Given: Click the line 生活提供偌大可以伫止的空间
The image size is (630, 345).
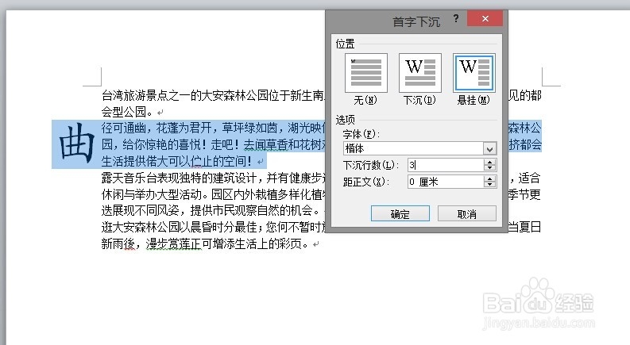Looking at the screenshot, I should coord(177,161).
